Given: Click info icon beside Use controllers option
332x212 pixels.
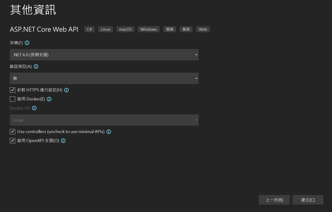Looking at the screenshot, I should tap(109, 132).
